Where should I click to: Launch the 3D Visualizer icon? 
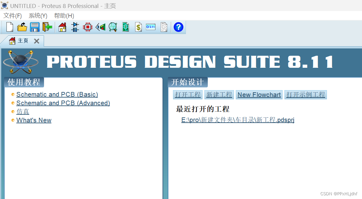(x=100, y=27)
